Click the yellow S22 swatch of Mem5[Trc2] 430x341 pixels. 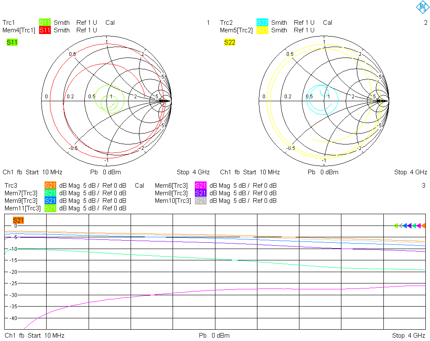point(262,30)
